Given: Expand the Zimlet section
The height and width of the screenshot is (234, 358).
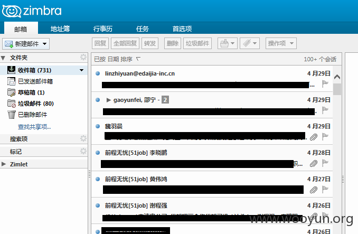Looking at the screenshot, I should (x=3, y=164).
